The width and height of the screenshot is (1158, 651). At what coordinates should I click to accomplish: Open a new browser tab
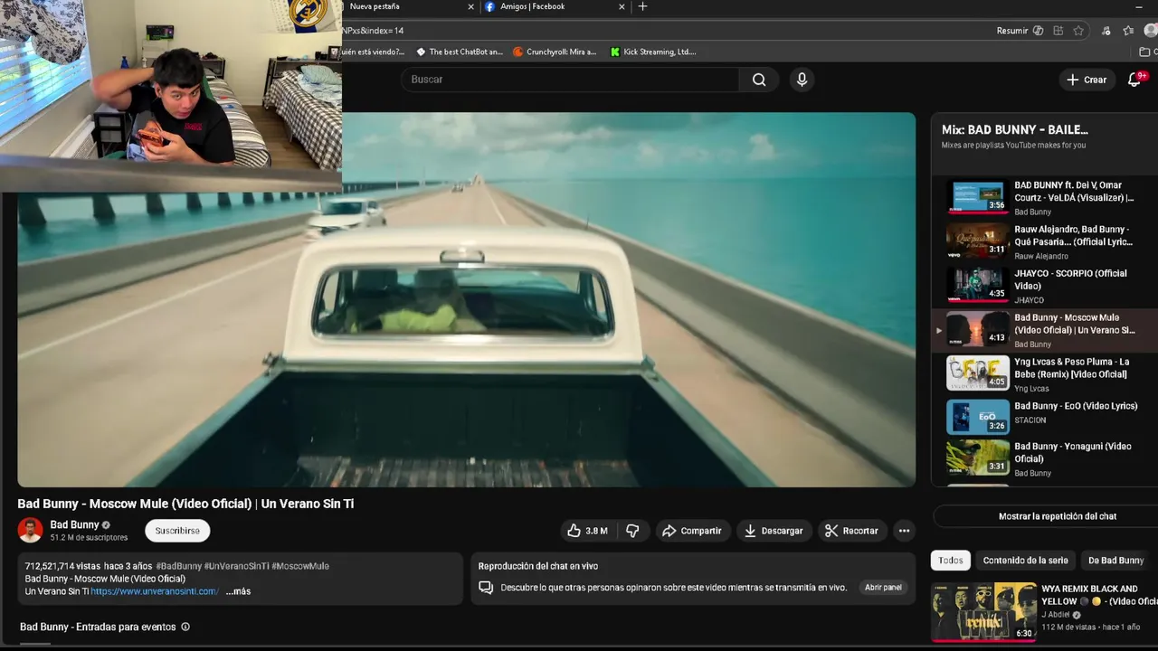click(x=642, y=6)
